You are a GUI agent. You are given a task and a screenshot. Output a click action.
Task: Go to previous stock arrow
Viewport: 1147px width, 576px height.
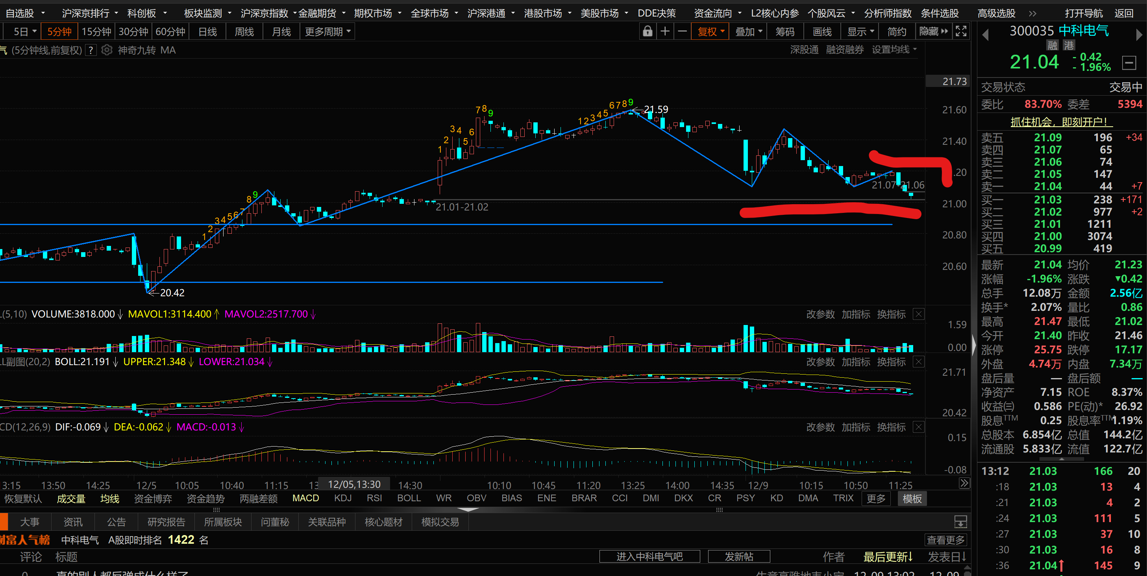985,34
